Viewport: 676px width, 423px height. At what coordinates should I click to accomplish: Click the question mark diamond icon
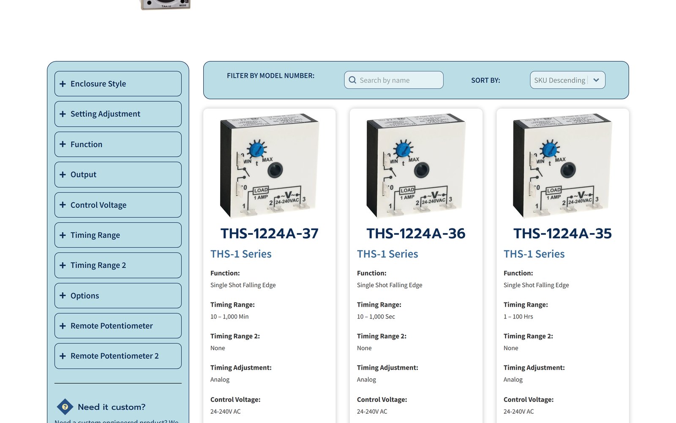[65, 407]
